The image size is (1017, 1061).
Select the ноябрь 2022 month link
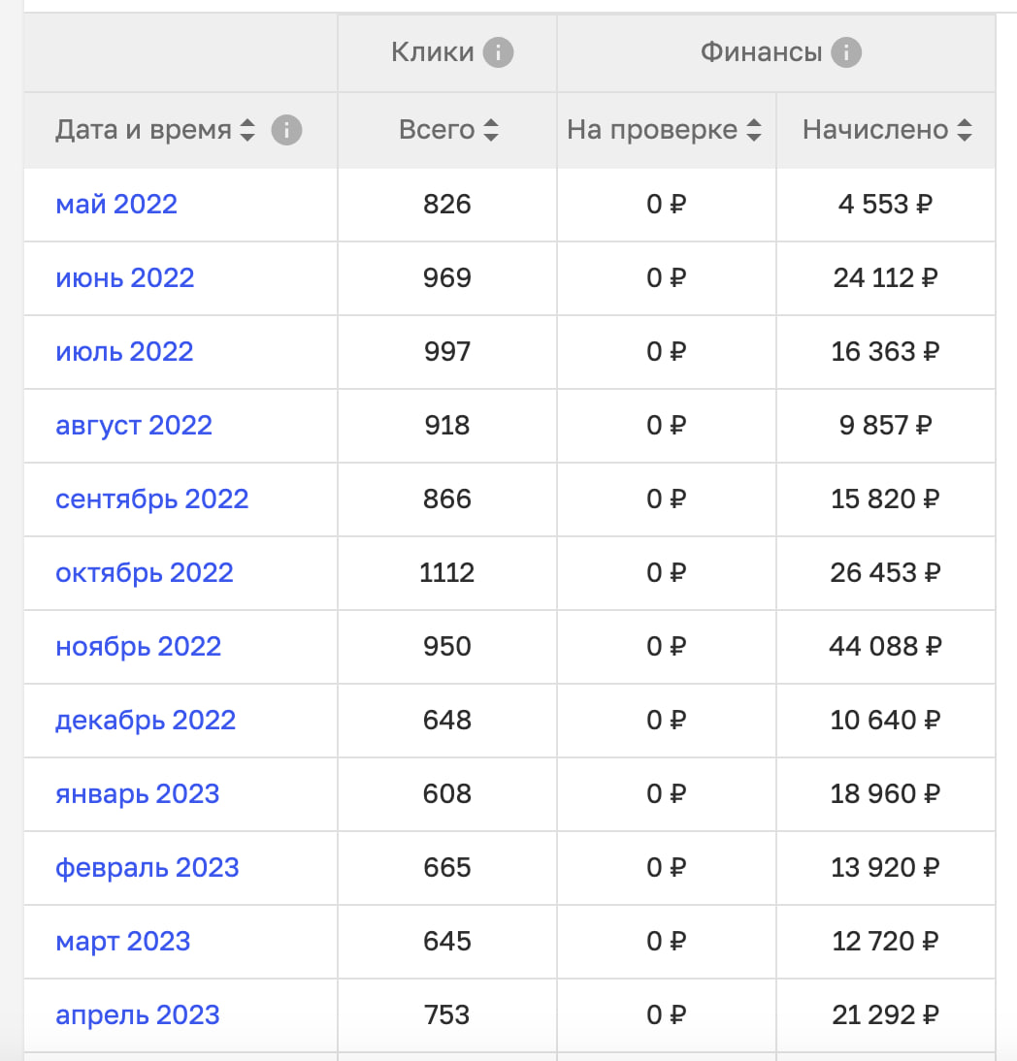pyautogui.click(x=138, y=647)
